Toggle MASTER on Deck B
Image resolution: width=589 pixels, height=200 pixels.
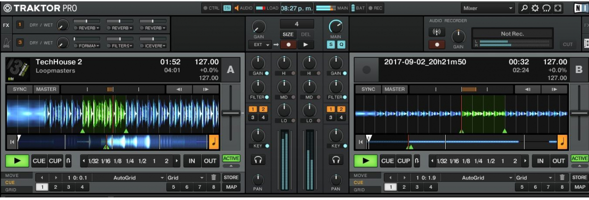point(395,89)
